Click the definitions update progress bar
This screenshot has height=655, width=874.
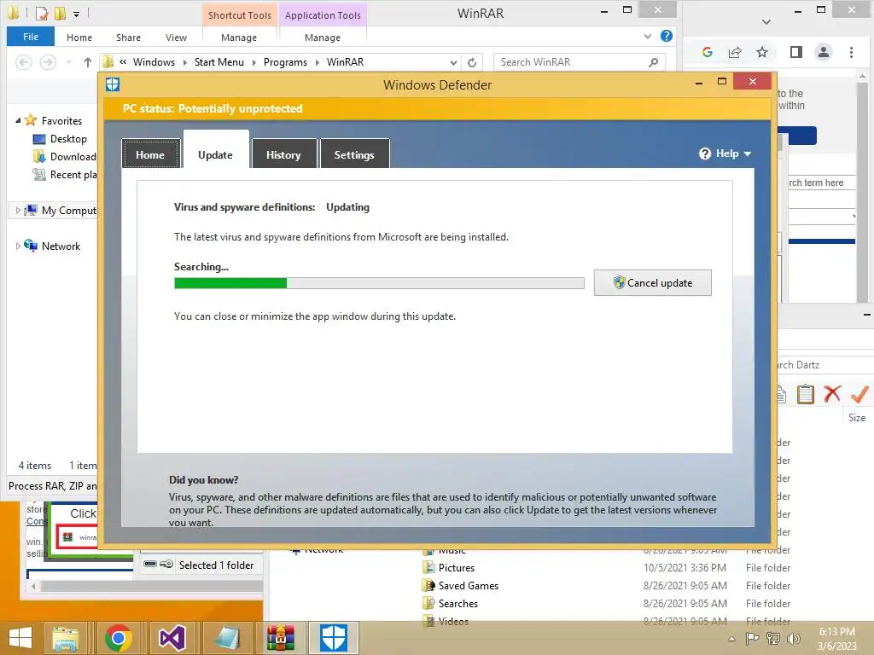point(379,283)
